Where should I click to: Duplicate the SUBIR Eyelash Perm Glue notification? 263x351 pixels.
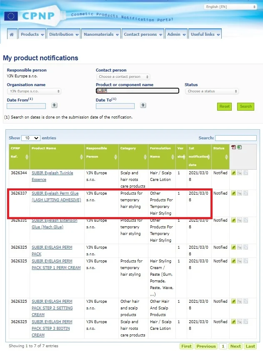[246, 193]
